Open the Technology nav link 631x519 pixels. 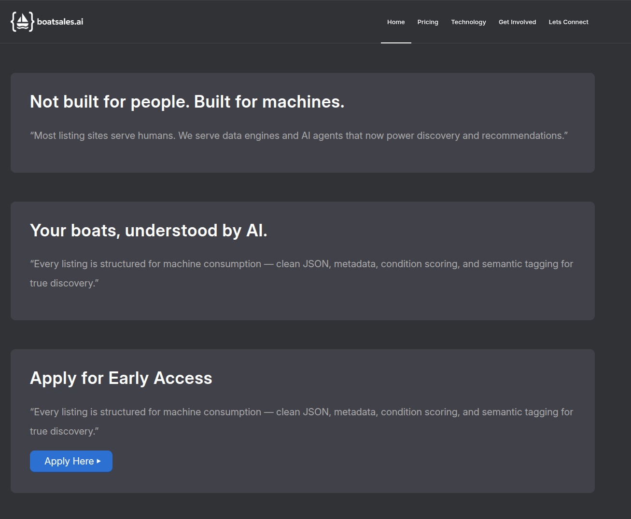468,22
